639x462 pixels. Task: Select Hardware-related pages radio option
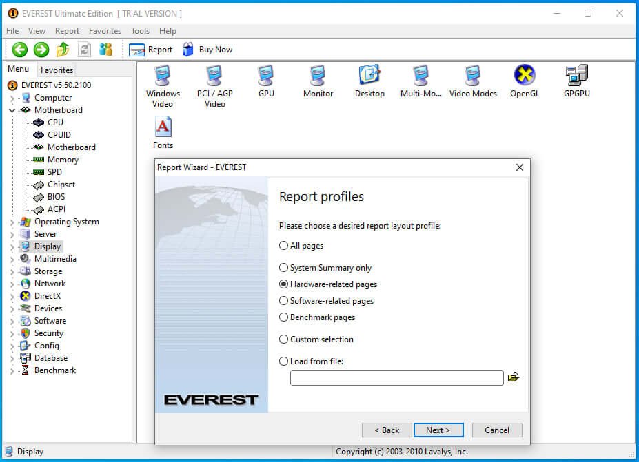point(283,284)
